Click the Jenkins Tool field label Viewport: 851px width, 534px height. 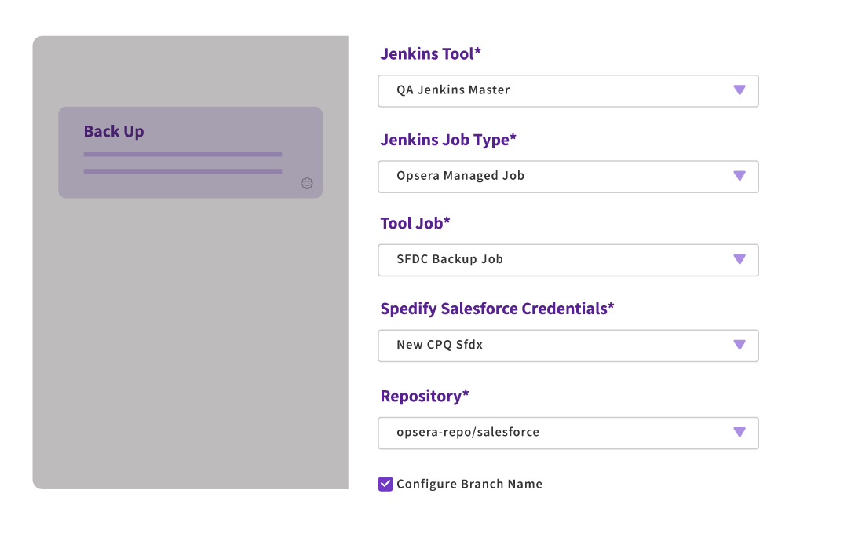[x=430, y=53]
